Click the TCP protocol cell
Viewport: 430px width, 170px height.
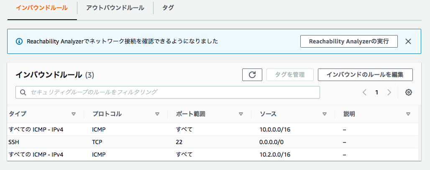pyautogui.click(x=97, y=142)
